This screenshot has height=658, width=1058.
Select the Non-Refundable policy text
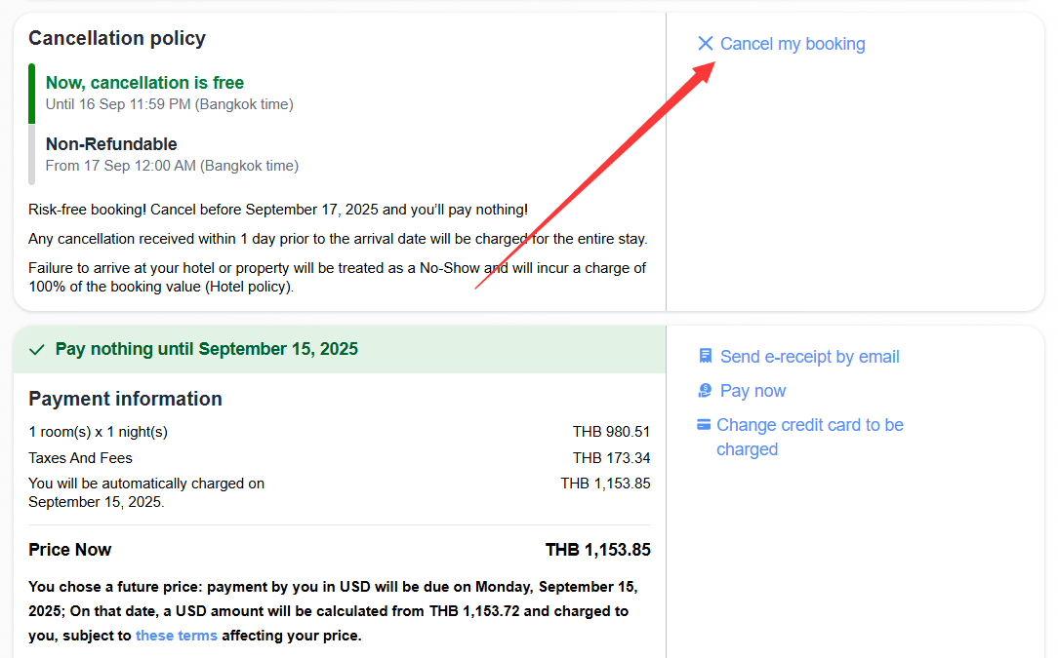click(111, 143)
